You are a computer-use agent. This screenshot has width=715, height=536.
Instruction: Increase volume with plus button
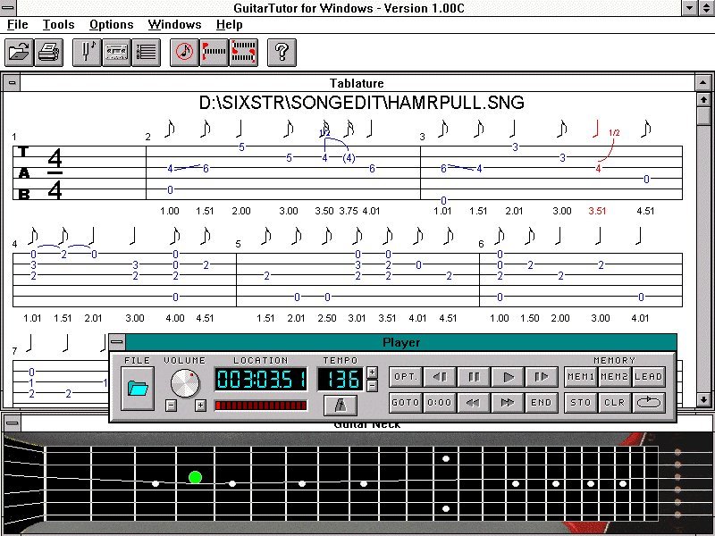(200, 406)
